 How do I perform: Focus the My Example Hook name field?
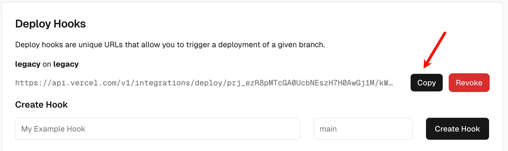(x=157, y=129)
